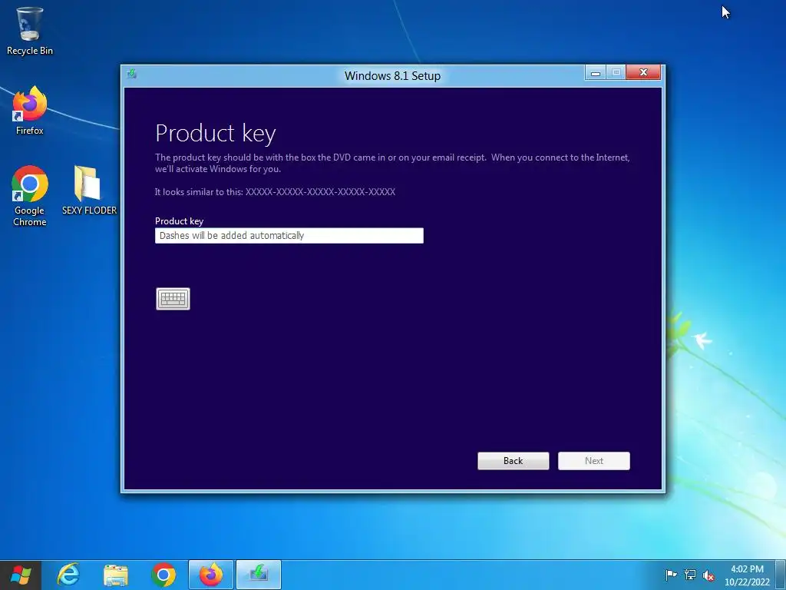Click the "Product key" heading text

[x=216, y=134]
